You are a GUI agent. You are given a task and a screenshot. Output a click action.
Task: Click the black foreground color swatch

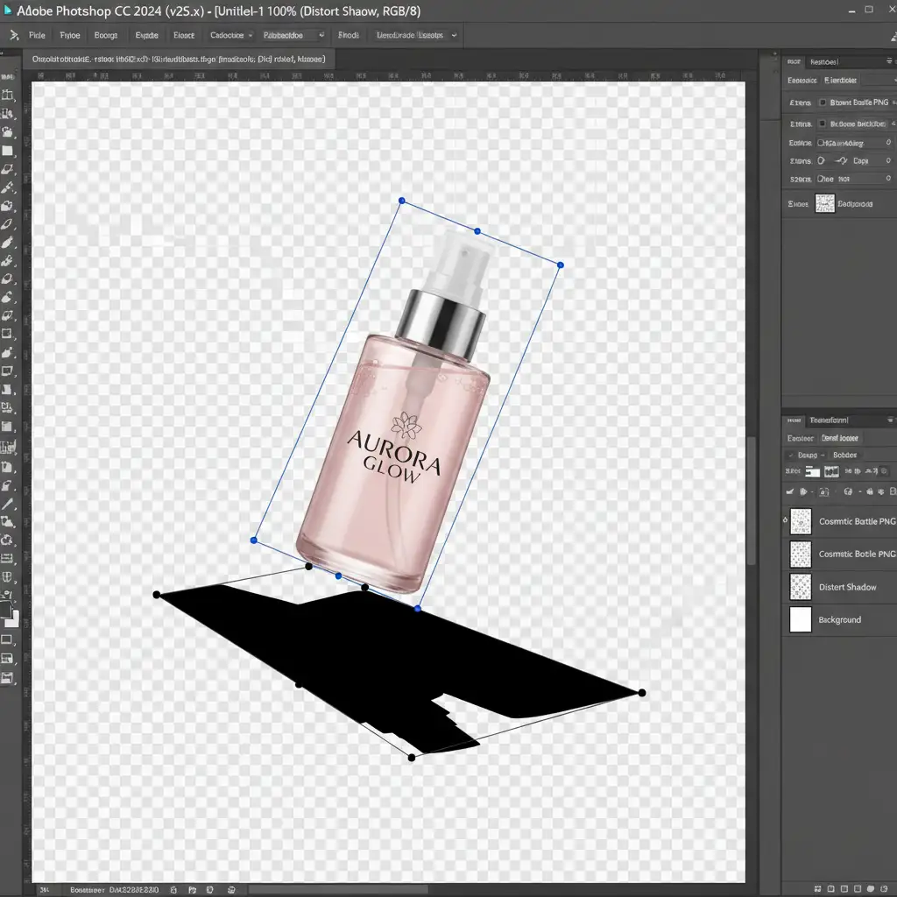coord(4,610)
